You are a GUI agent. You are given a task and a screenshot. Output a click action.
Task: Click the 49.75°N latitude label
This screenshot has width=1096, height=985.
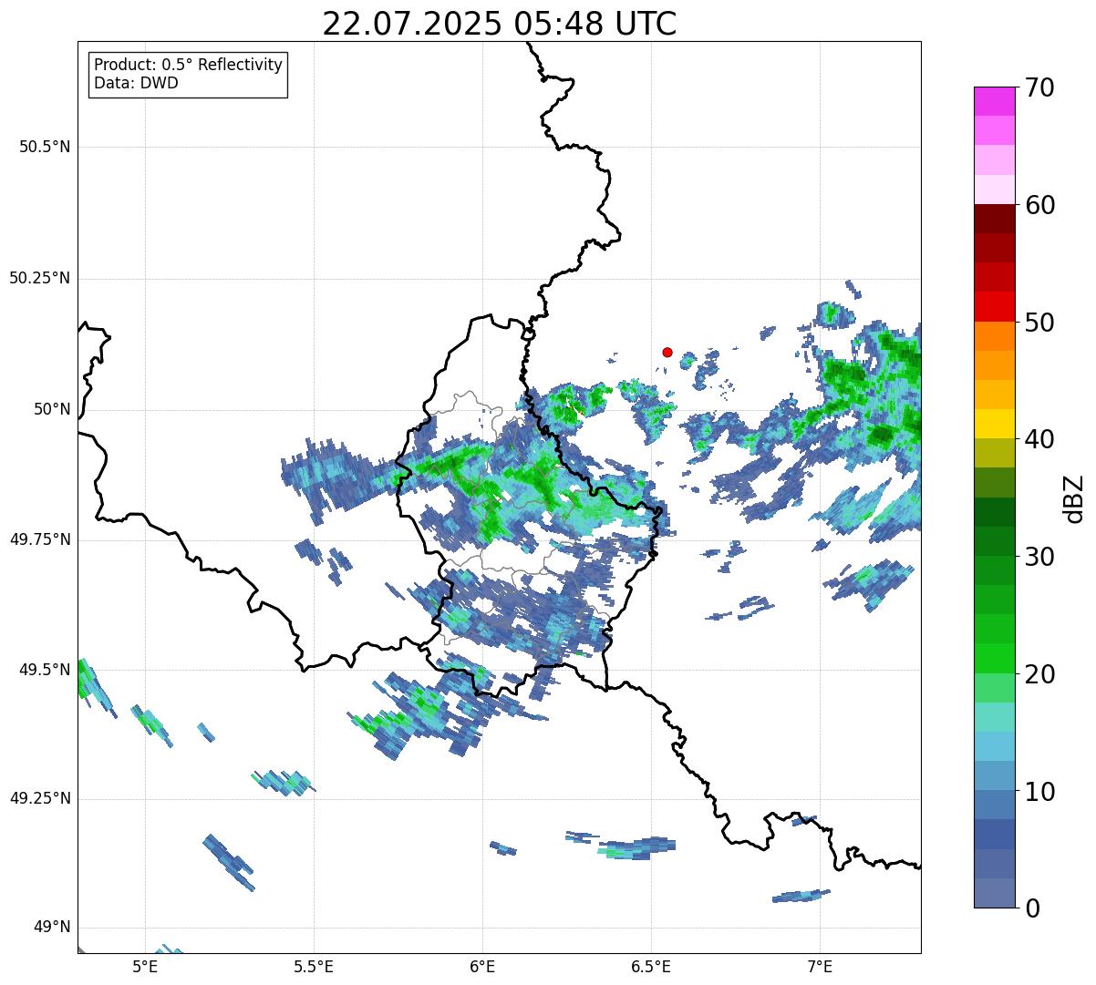[40, 539]
